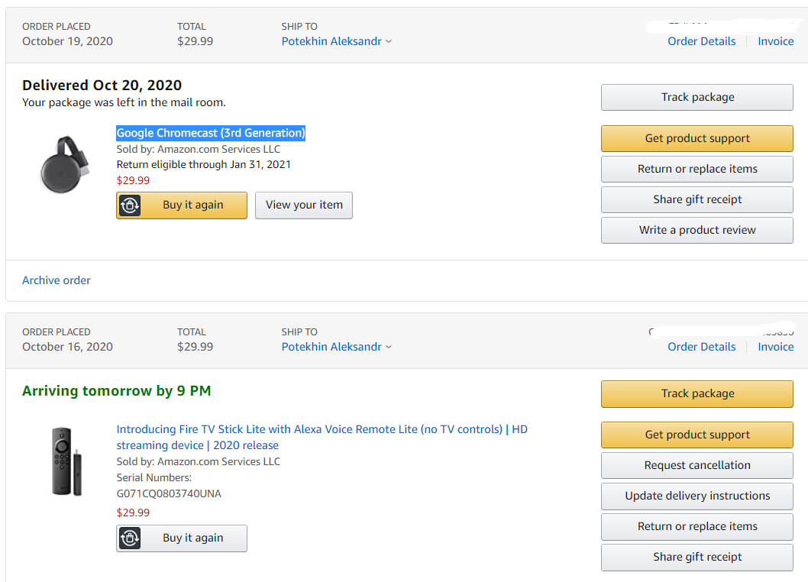Click 'Your package was left in the mail room.'
The height and width of the screenshot is (582, 808).
(124, 102)
